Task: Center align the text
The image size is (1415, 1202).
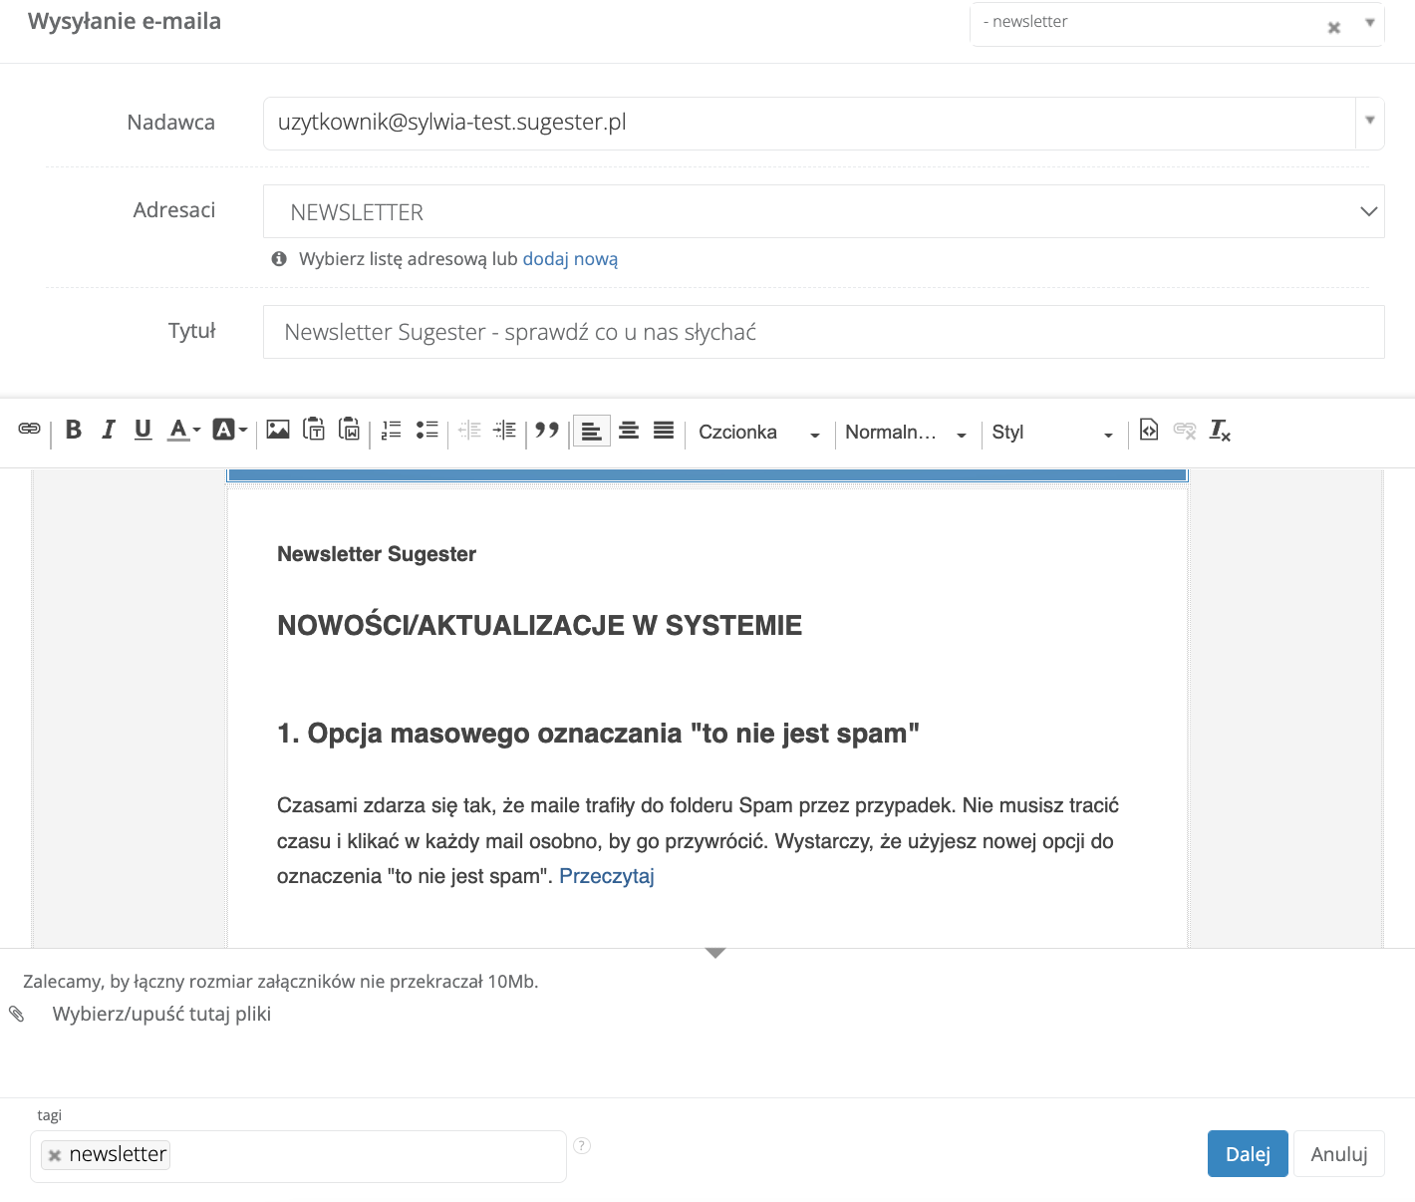Action: [x=629, y=431]
